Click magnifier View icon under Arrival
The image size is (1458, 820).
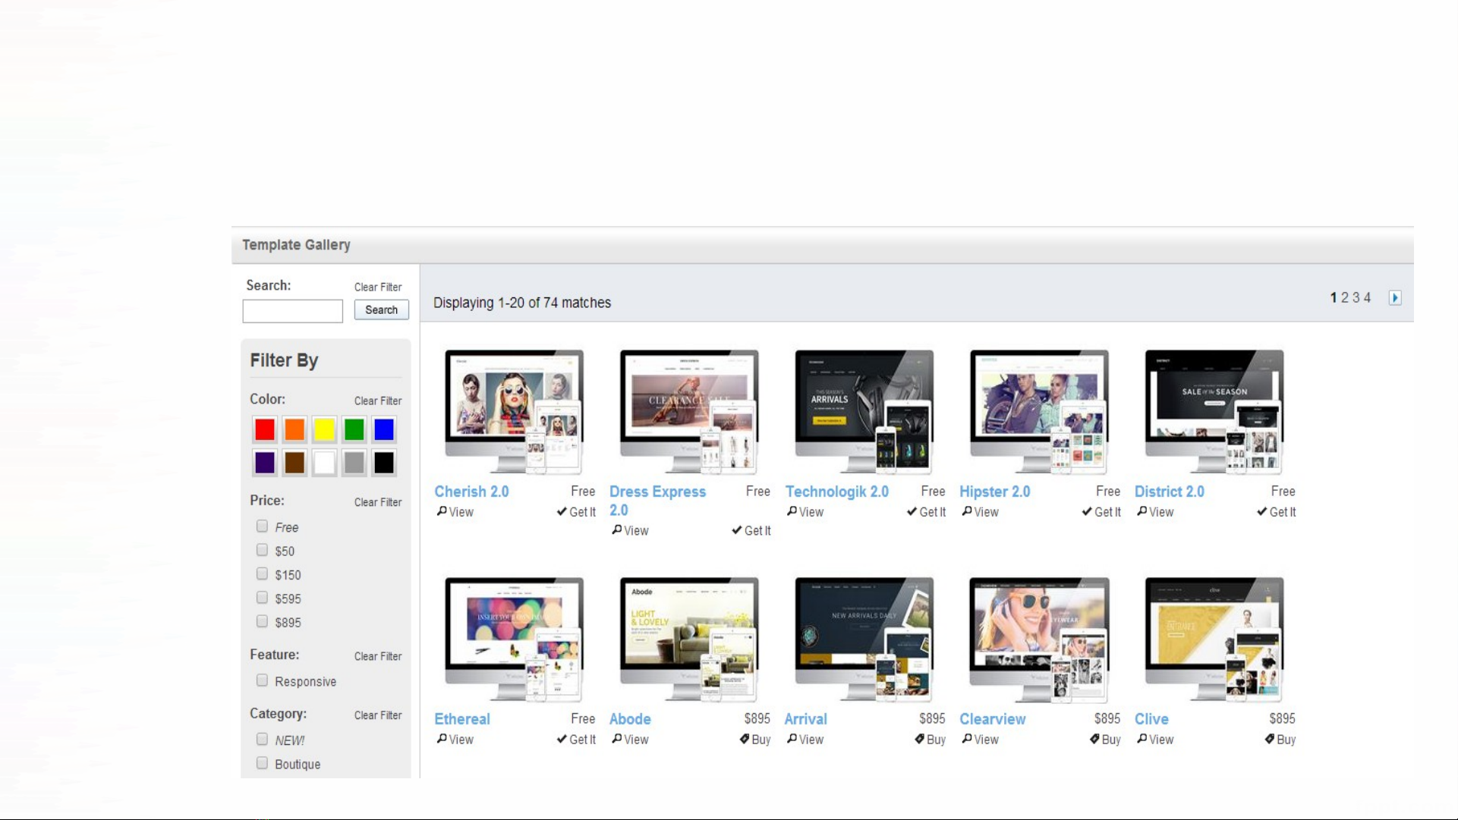click(792, 739)
